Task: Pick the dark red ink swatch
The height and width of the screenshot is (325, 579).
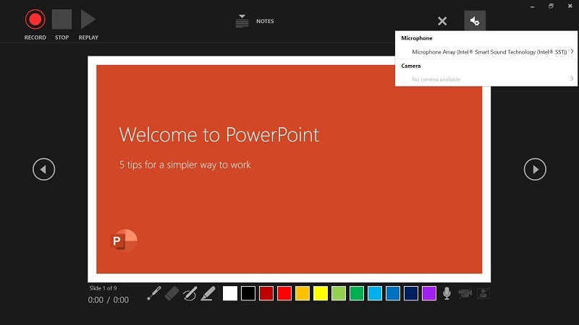Action: pyautogui.click(x=266, y=293)
